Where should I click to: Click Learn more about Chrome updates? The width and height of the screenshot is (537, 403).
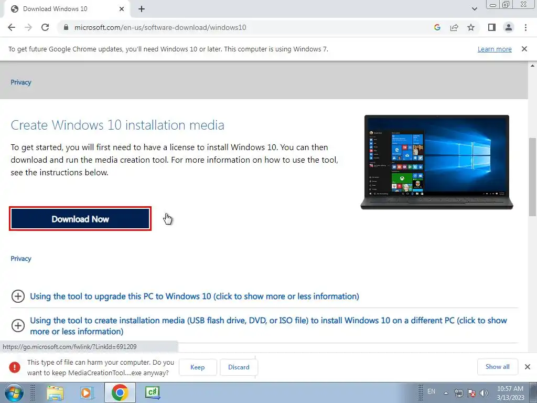click(x=495, y=49)
